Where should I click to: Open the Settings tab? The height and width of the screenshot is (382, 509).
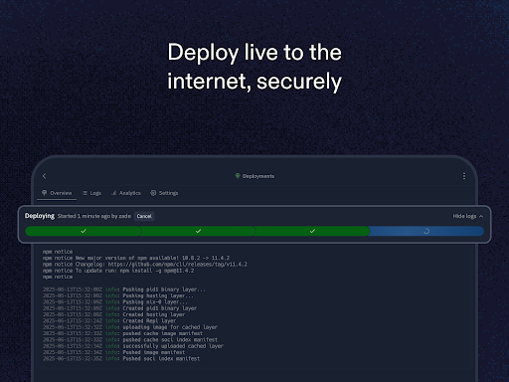(x=164, y=193)
